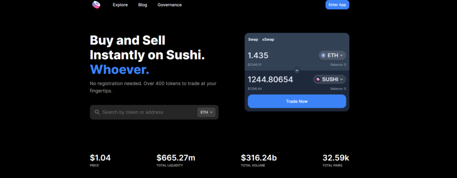The image size is (457, 178).
Task: Open the ETH network dropdown in search bar
Action: pos(206,112)
